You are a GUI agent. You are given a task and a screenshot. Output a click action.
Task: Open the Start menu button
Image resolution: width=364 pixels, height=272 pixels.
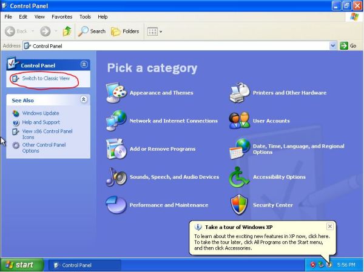tap(22, 265)
